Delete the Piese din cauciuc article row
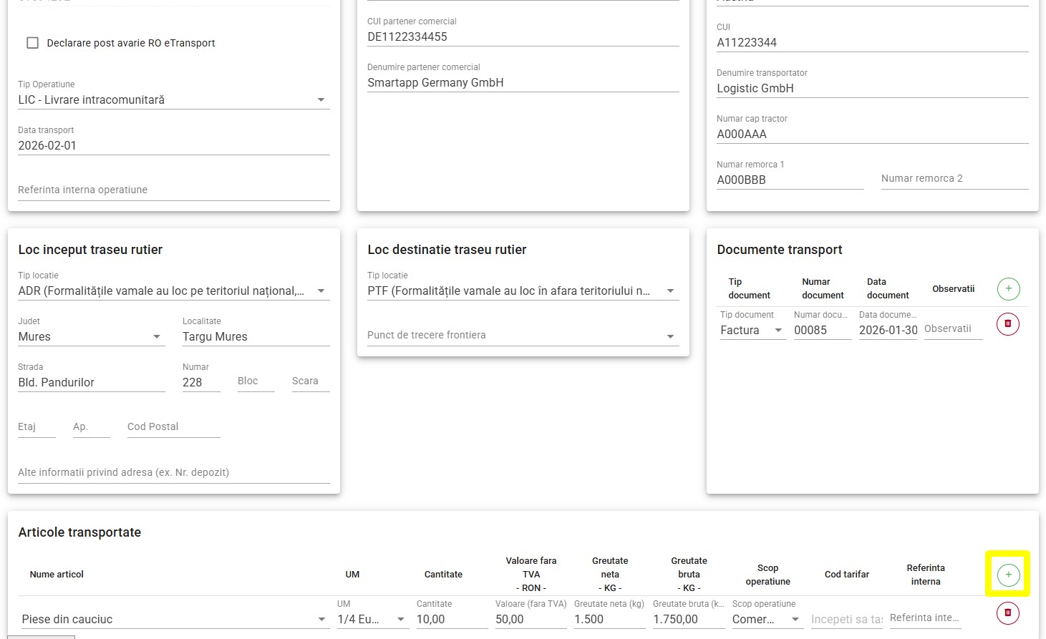 pyautogui.click(x=1008, y=613)
